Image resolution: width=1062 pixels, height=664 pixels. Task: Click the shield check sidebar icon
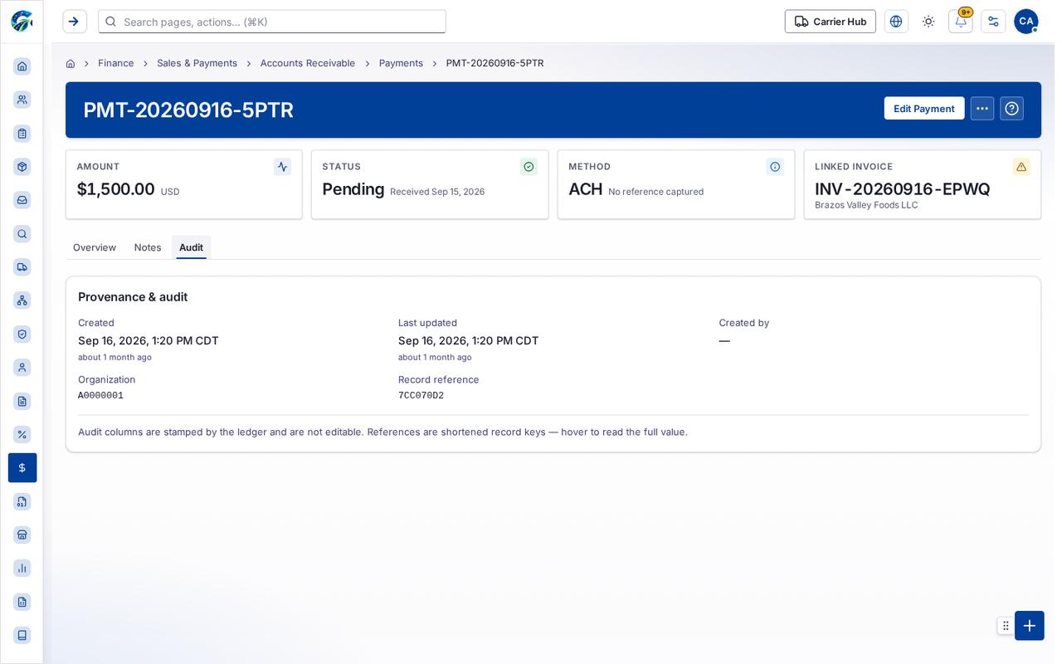tap(22, 334)
